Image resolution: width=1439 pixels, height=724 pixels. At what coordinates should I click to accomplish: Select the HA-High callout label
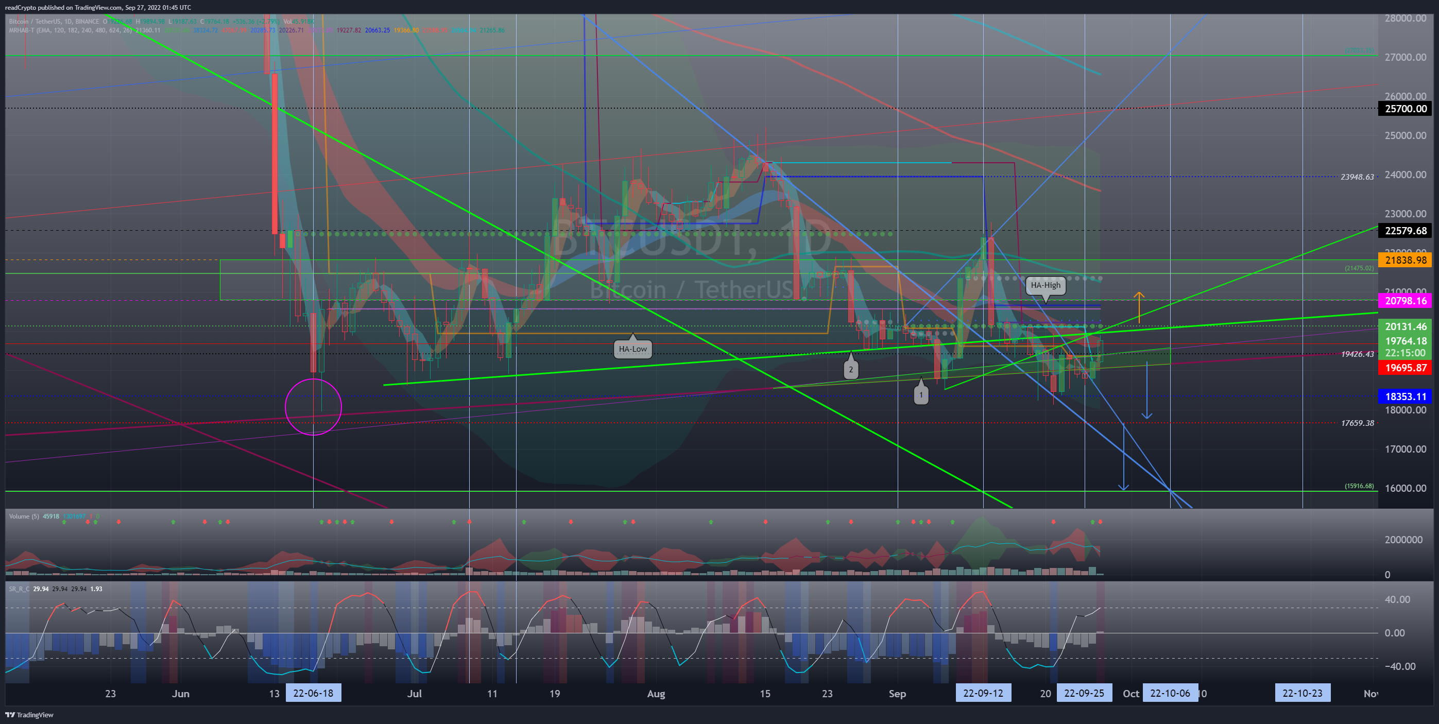coord(1045,285)
